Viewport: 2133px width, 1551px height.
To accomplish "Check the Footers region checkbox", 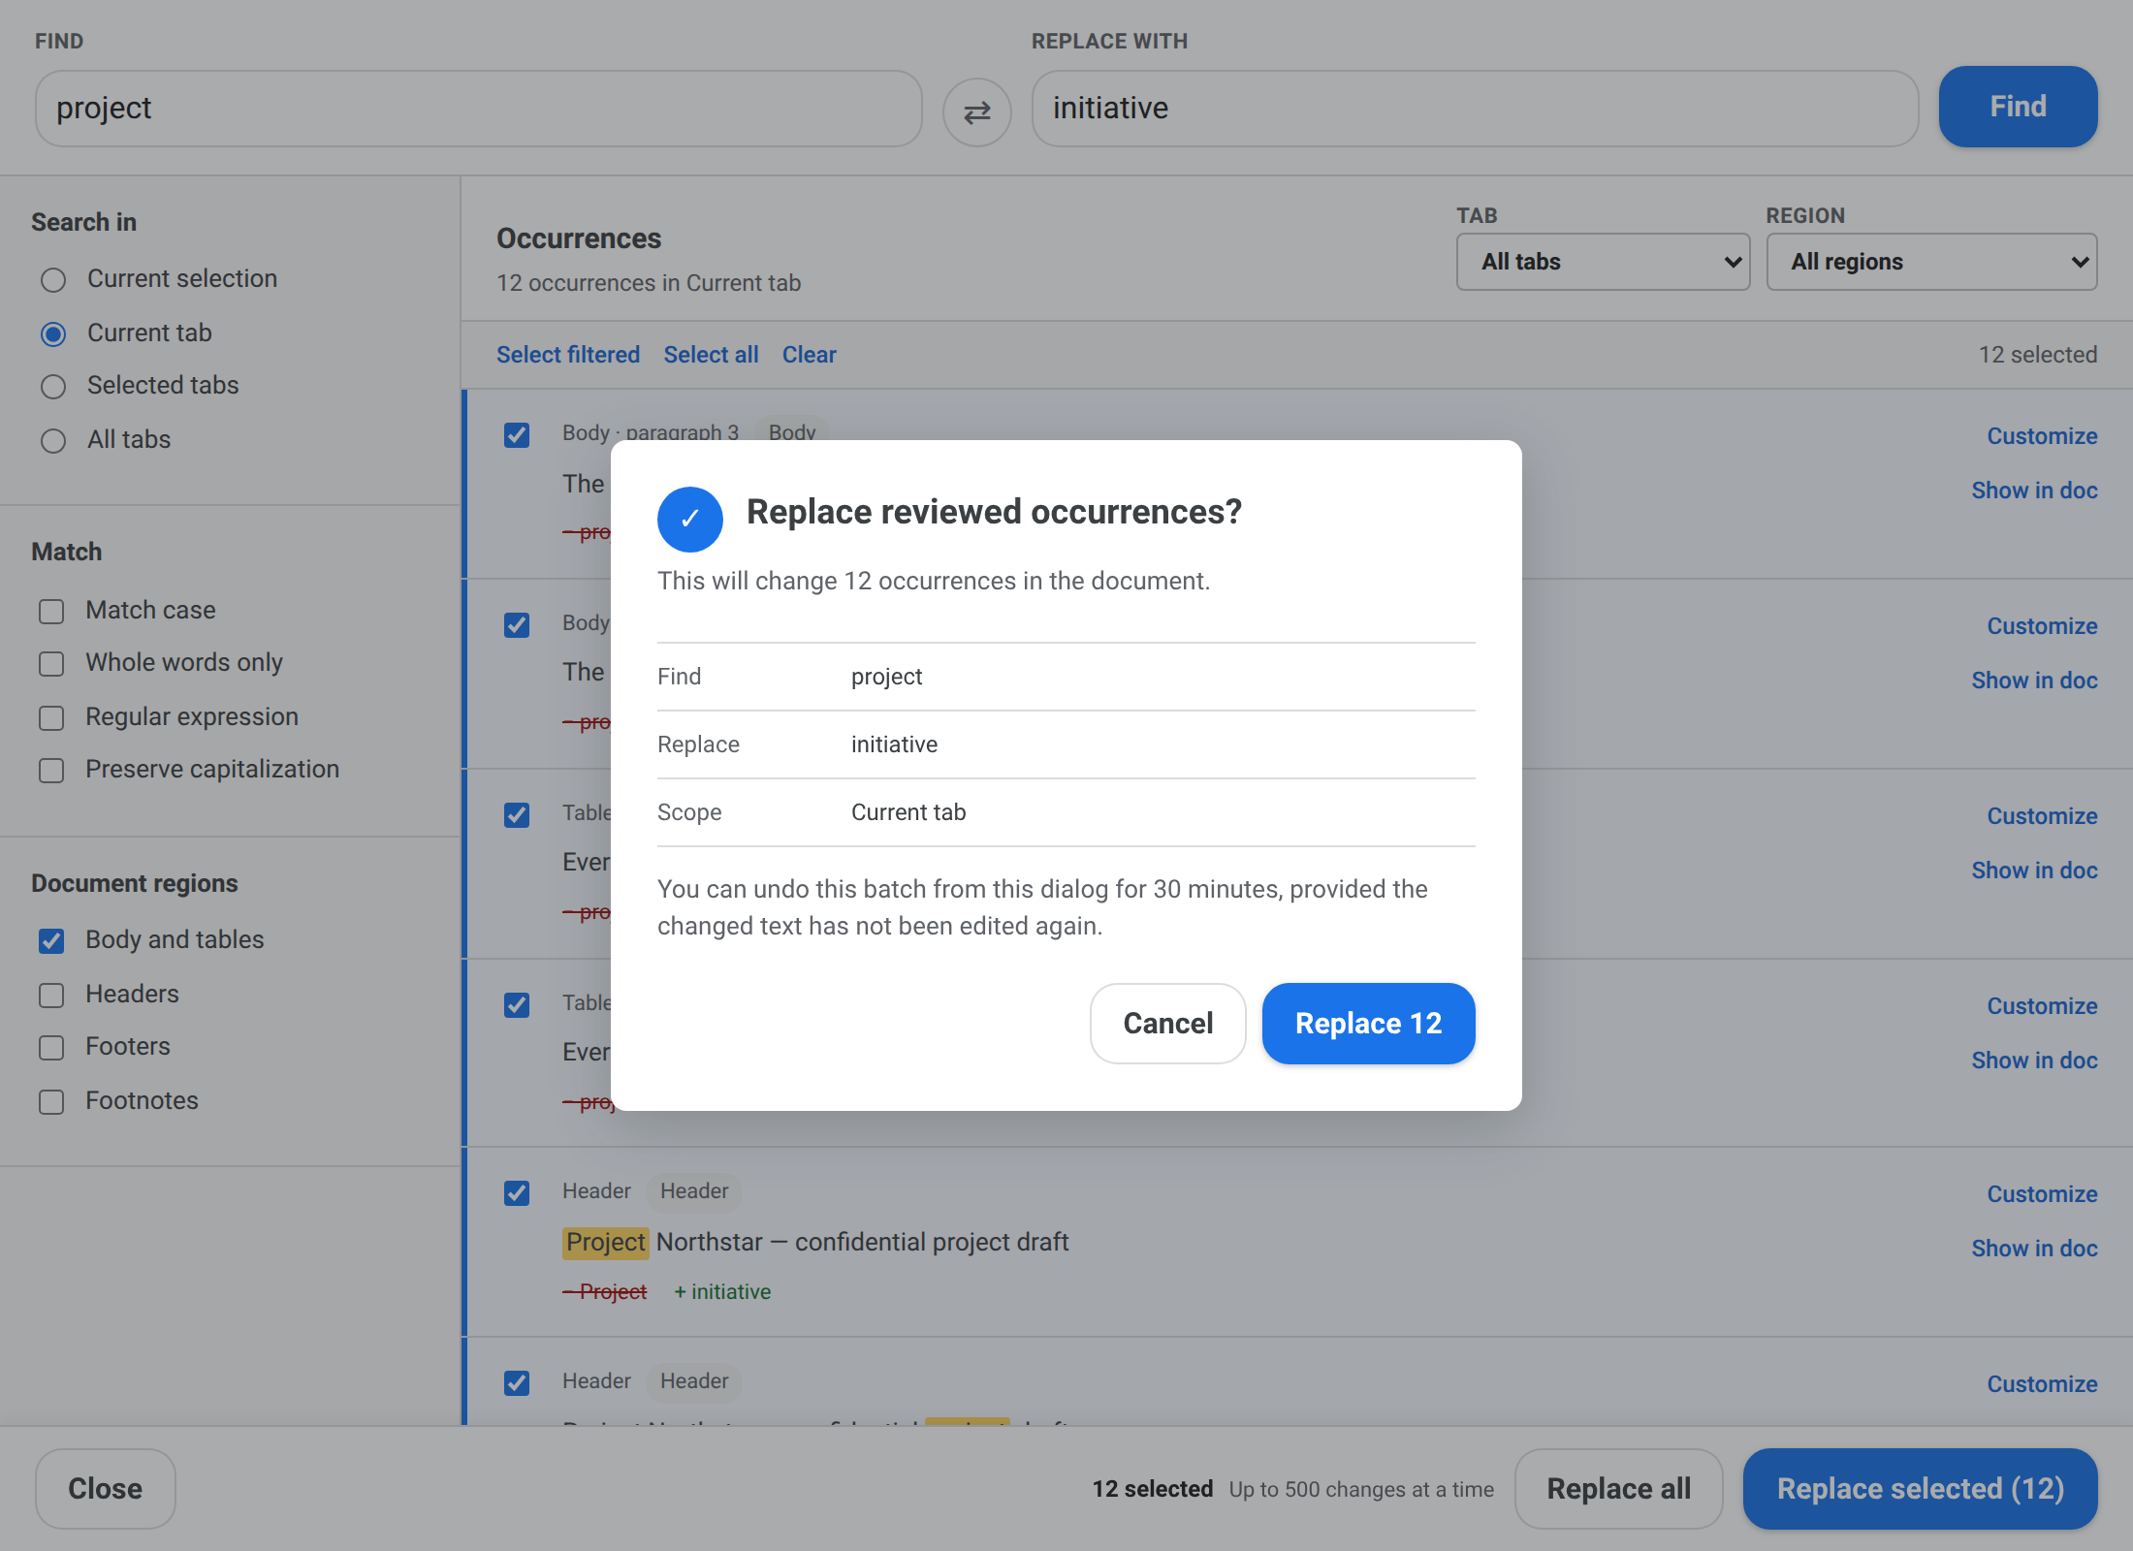I will [x=51, y=1048].
